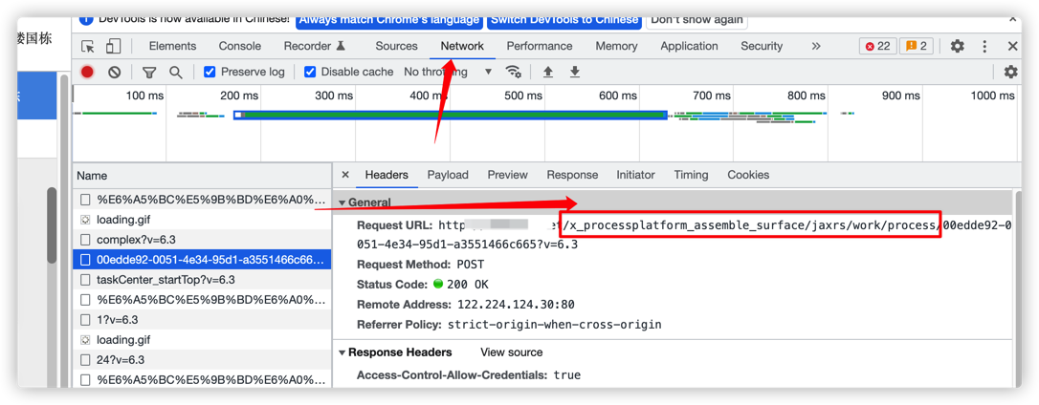Open the Initiator sub-tab
Screen dimensions: 1039x405
(635, 175)
